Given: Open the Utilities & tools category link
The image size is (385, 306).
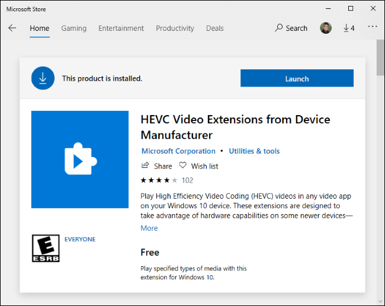Looking at the screenshot, I should click(254, 151).
